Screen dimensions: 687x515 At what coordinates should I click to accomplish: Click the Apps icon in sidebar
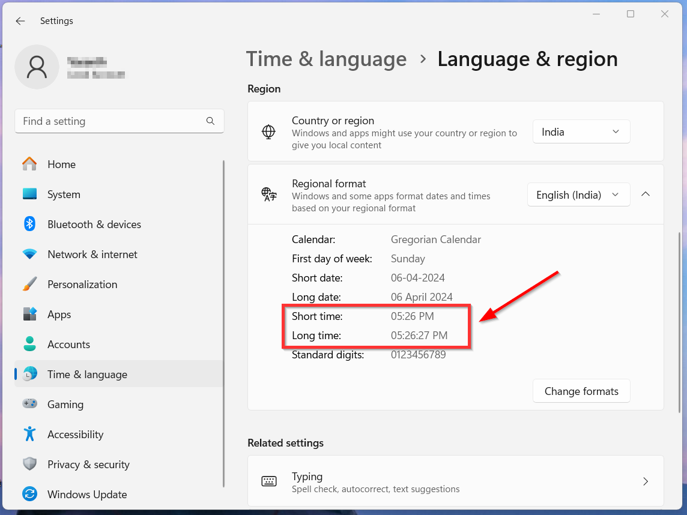pyautogui.click(x=30, y=314)
